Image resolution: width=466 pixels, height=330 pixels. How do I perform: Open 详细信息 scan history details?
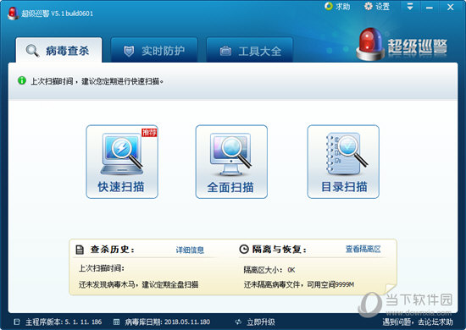[190, 250]
